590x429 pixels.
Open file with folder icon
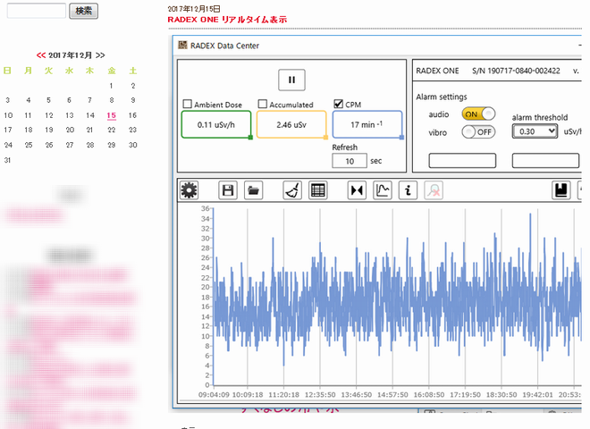click(253, 190)
